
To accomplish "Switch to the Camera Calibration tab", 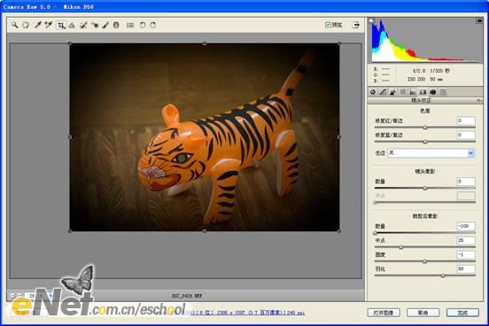I will pyautogui.click(x=433, y=92).
